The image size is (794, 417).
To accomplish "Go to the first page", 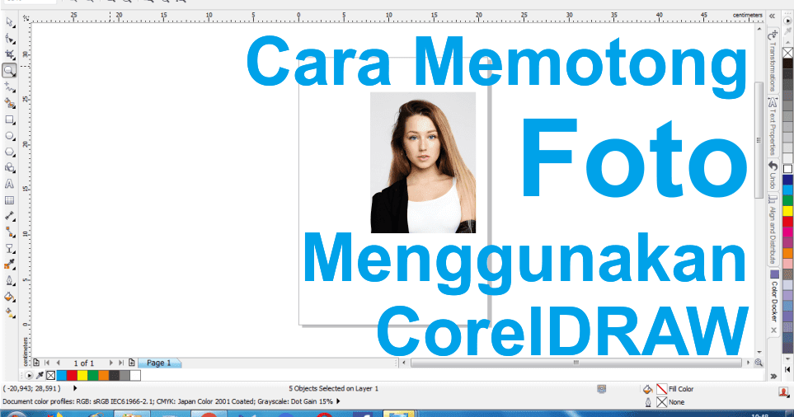I will [47, 363].
